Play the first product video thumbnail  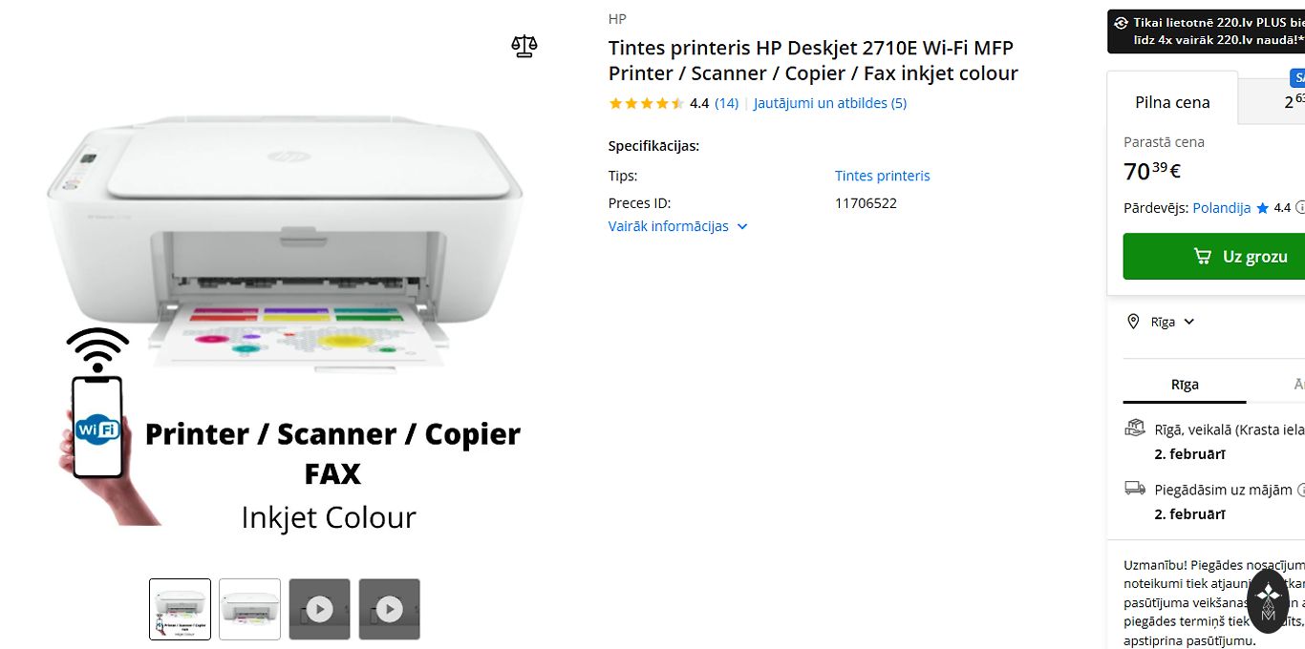[x=319, y=609]
